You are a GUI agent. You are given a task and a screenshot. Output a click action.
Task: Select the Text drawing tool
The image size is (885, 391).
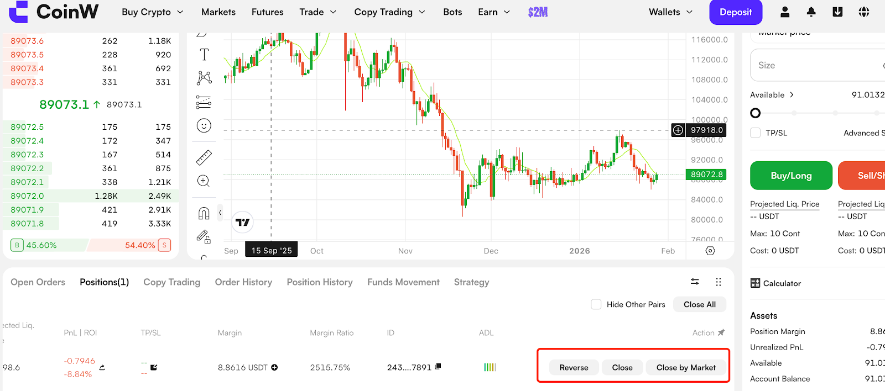tap(204, 54)
